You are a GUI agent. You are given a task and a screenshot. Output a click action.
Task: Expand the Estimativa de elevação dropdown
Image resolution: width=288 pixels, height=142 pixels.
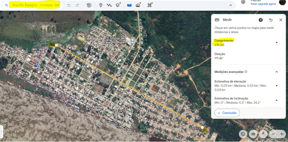(276, 86)
